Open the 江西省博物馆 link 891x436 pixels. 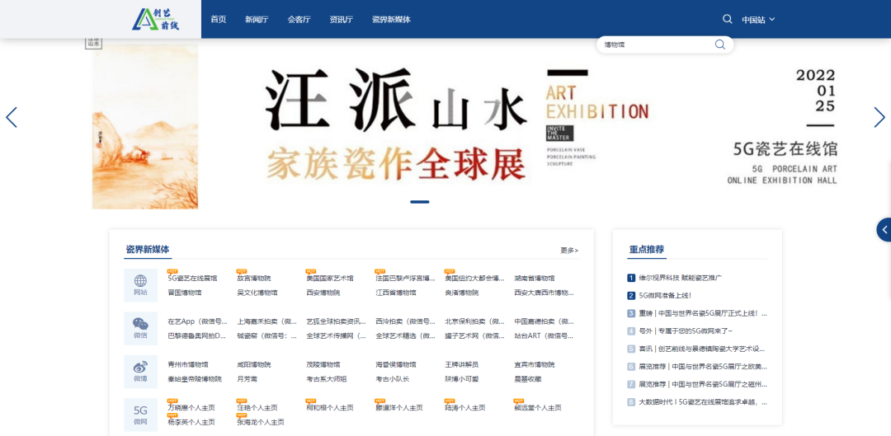(x=395, y=293)
